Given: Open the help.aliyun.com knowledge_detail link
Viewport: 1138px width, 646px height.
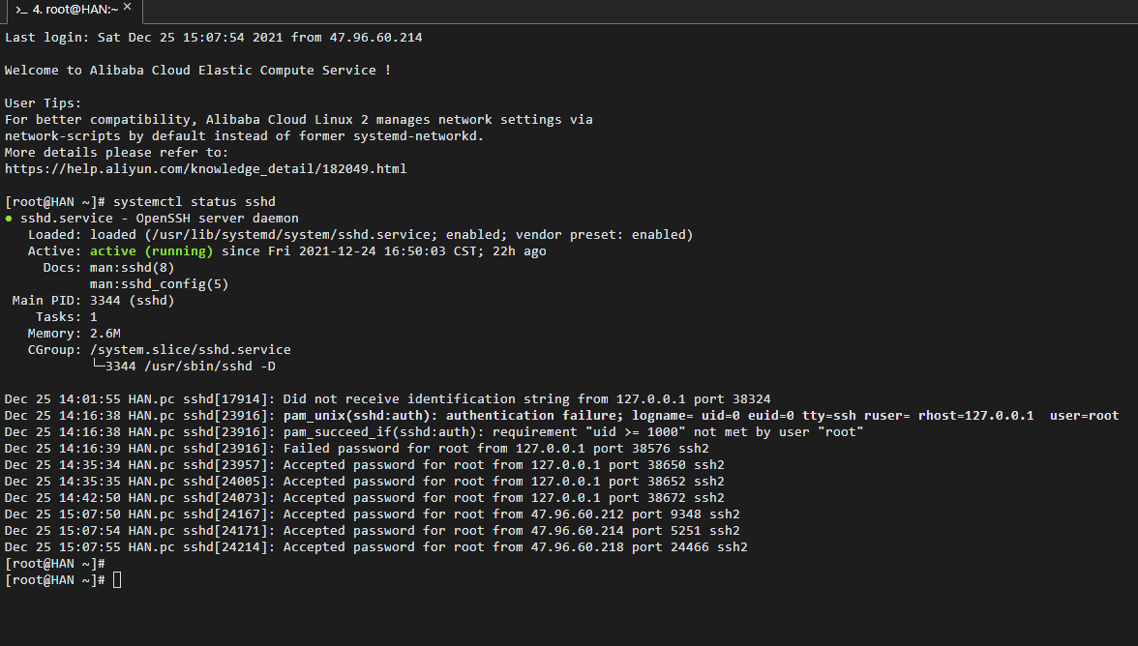Looking at the screenshot, I should pos(205,169).
